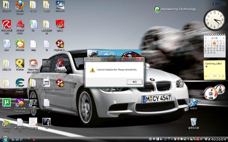Click Show Desktop in the quick launch
The width and height of the screenshot is (228, 142).
coord(13,139)
